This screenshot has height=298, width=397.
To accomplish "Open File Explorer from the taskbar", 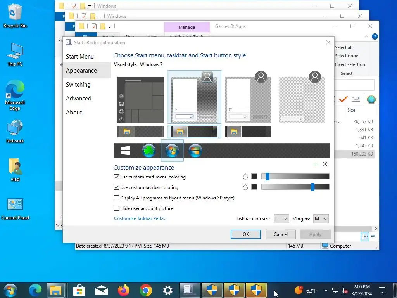I will pyautogui.click(x=56, y=290).
